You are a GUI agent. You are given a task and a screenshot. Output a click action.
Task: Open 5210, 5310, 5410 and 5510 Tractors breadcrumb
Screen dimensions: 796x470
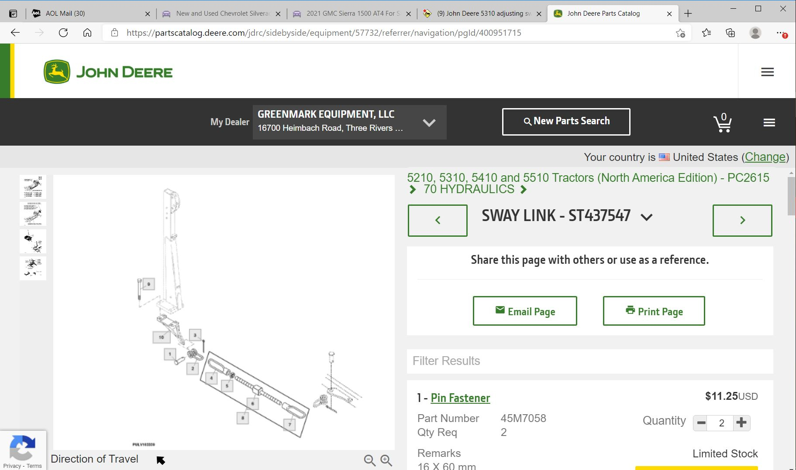click(x=588, y=177)
